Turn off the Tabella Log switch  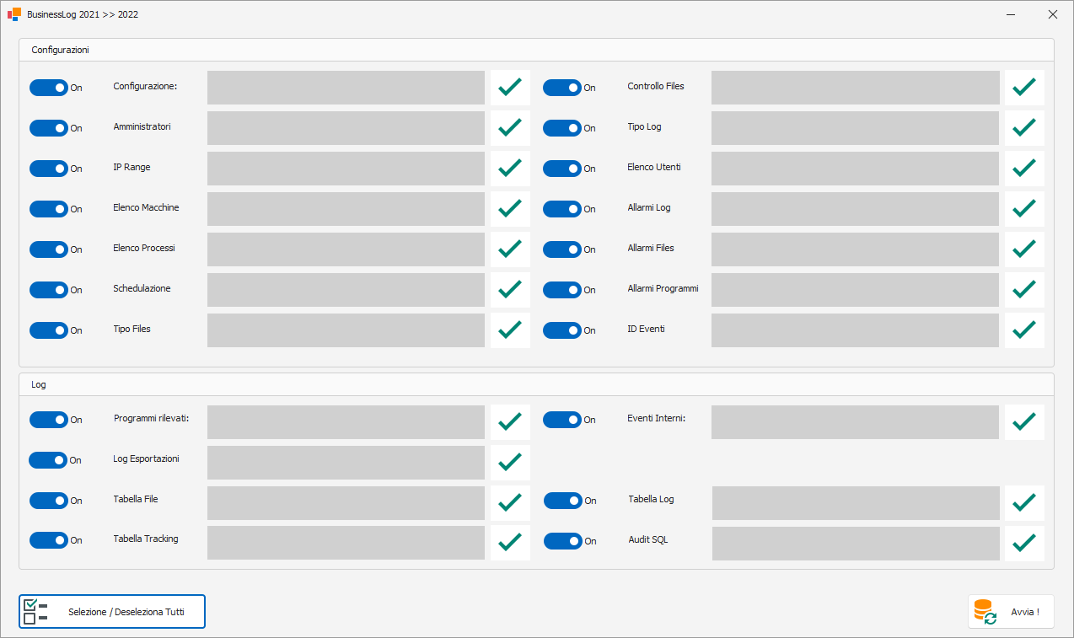tap(563, 501)
